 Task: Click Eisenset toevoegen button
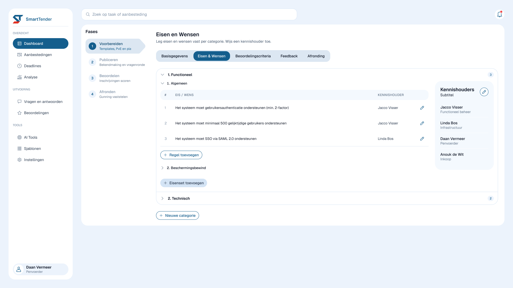click(184, 183)
